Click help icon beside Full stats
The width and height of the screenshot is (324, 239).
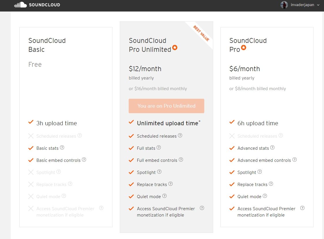coord(158,148)
